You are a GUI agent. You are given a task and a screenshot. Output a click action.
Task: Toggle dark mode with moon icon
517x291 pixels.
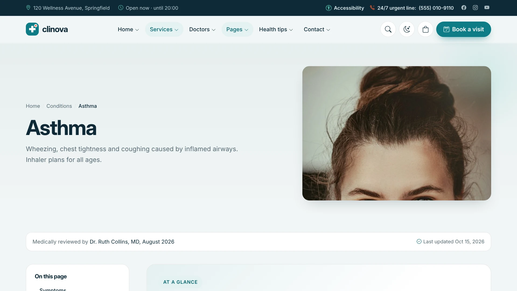[x=407, y=29]
